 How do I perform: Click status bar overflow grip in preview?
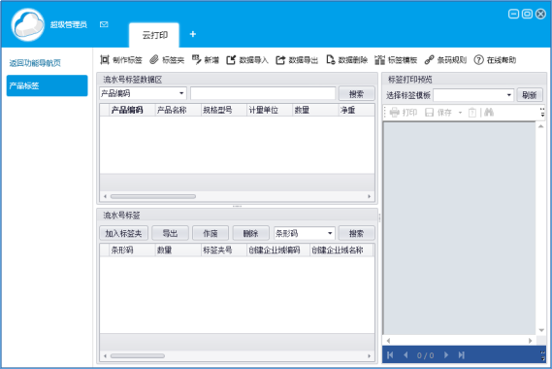pos(542,354)
